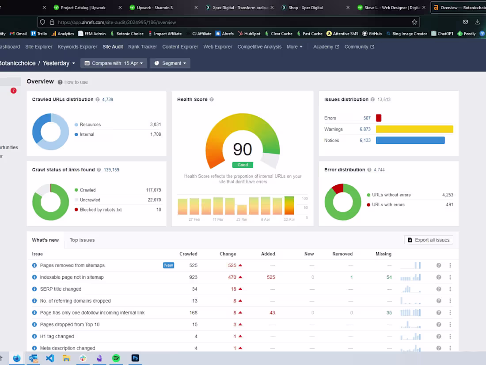Open the More menu in navigation
Image resolution: width=486 pixels, height=365 pixels.
pos(294,47)
